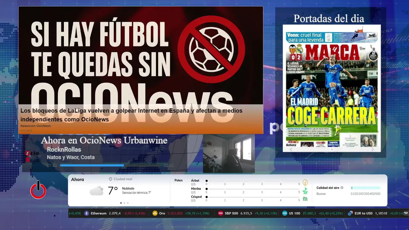Image resolution: width=409 pixels, height=230 pixels.
Task: Click the Calidad del aire label
Action: (x=328, y=188)
